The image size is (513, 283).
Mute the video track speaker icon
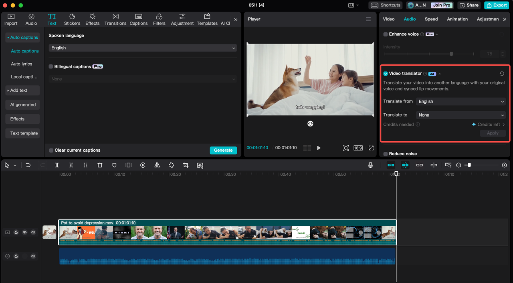pos(33,232)
